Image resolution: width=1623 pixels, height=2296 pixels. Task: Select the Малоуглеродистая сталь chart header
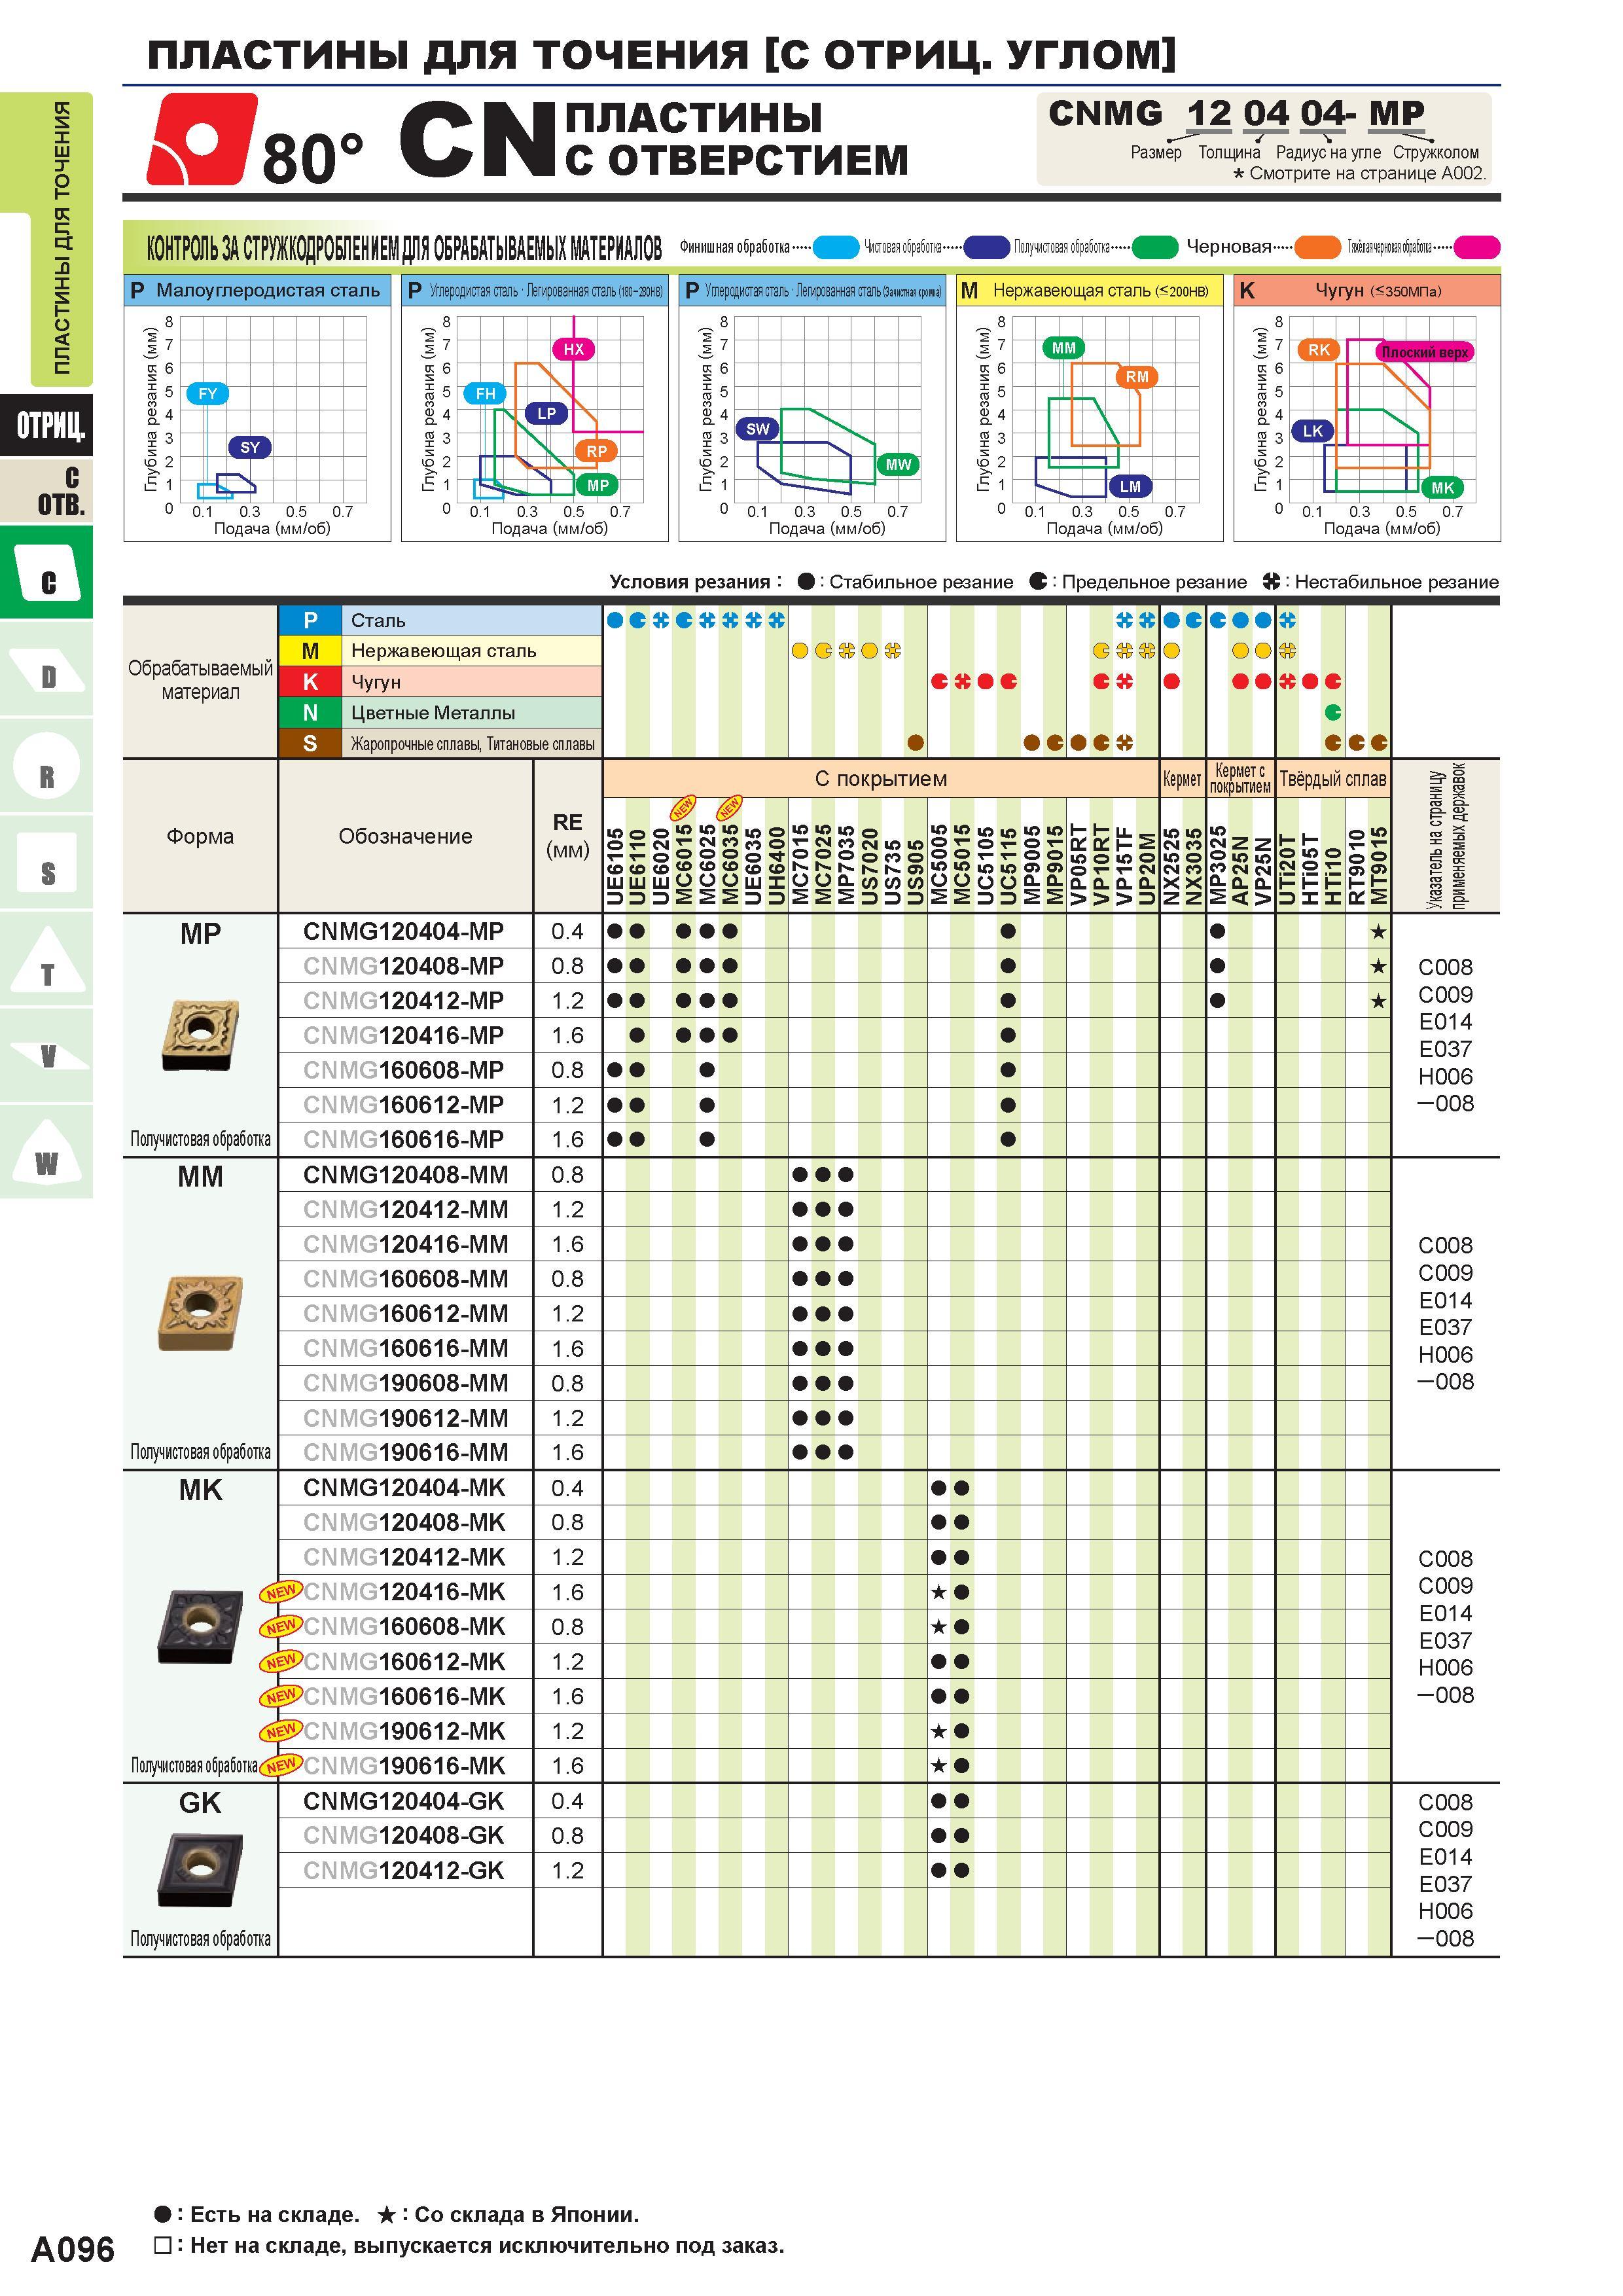[257, 291]
